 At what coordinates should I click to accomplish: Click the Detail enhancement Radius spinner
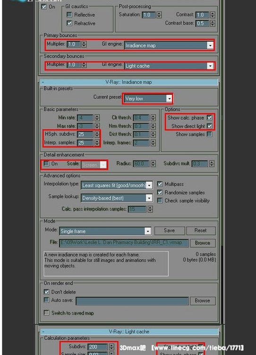(x=153, y=163)
